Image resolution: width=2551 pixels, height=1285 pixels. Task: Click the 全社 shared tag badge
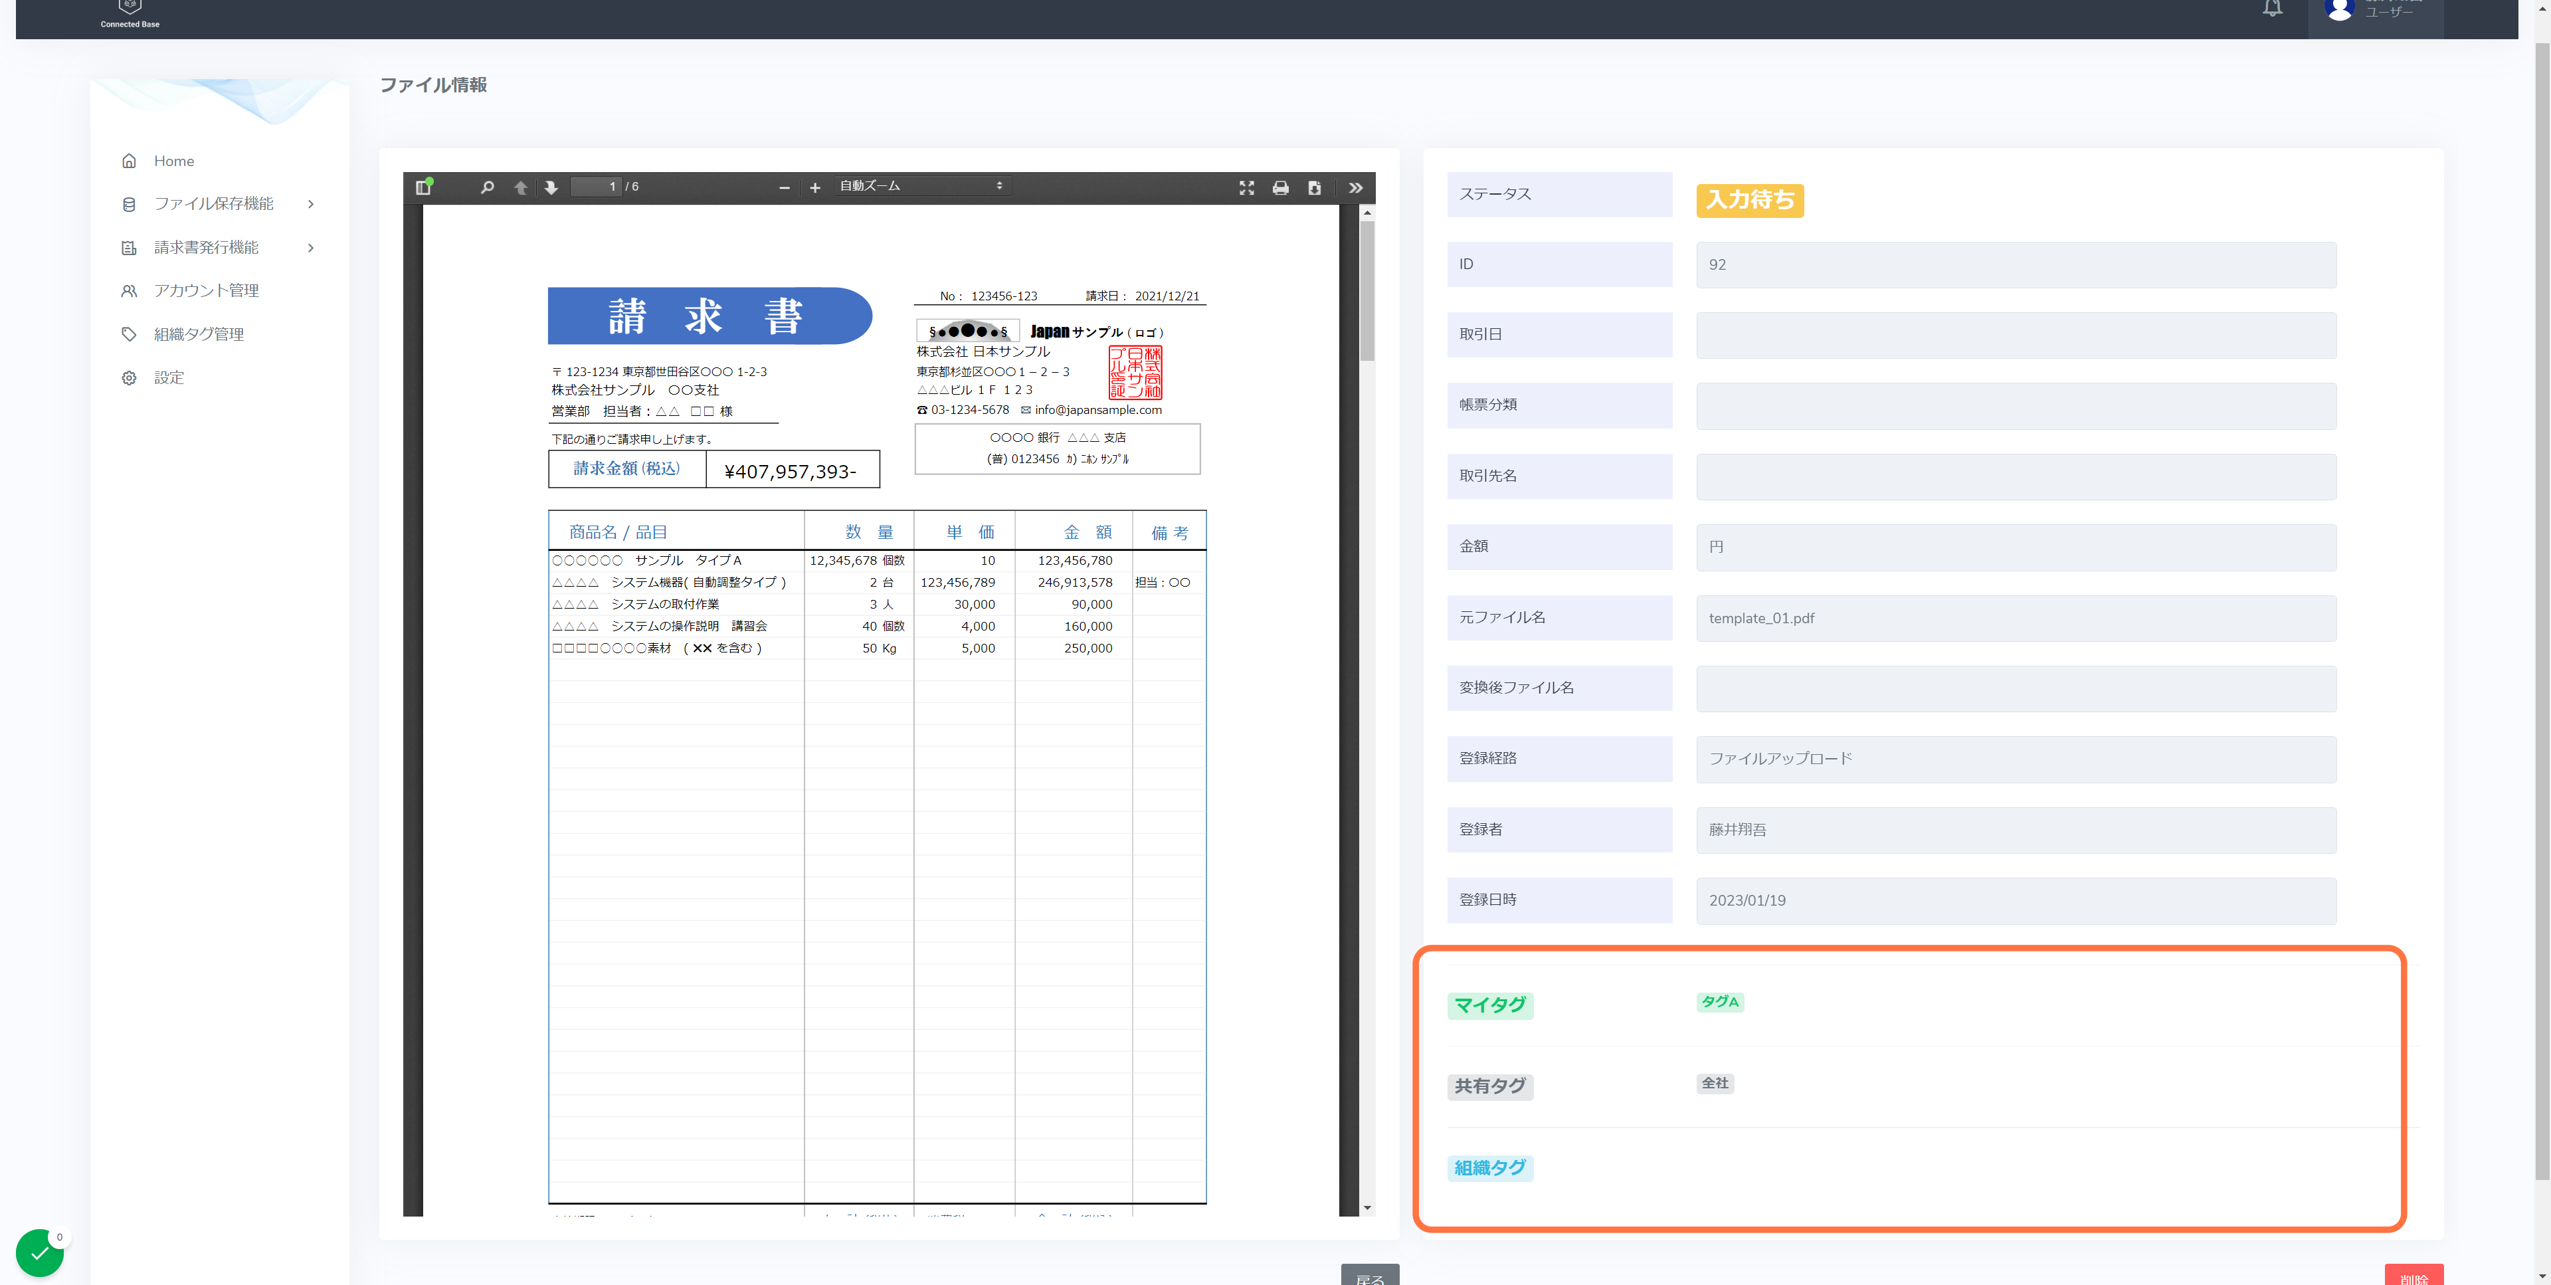coord(1715,1083)
